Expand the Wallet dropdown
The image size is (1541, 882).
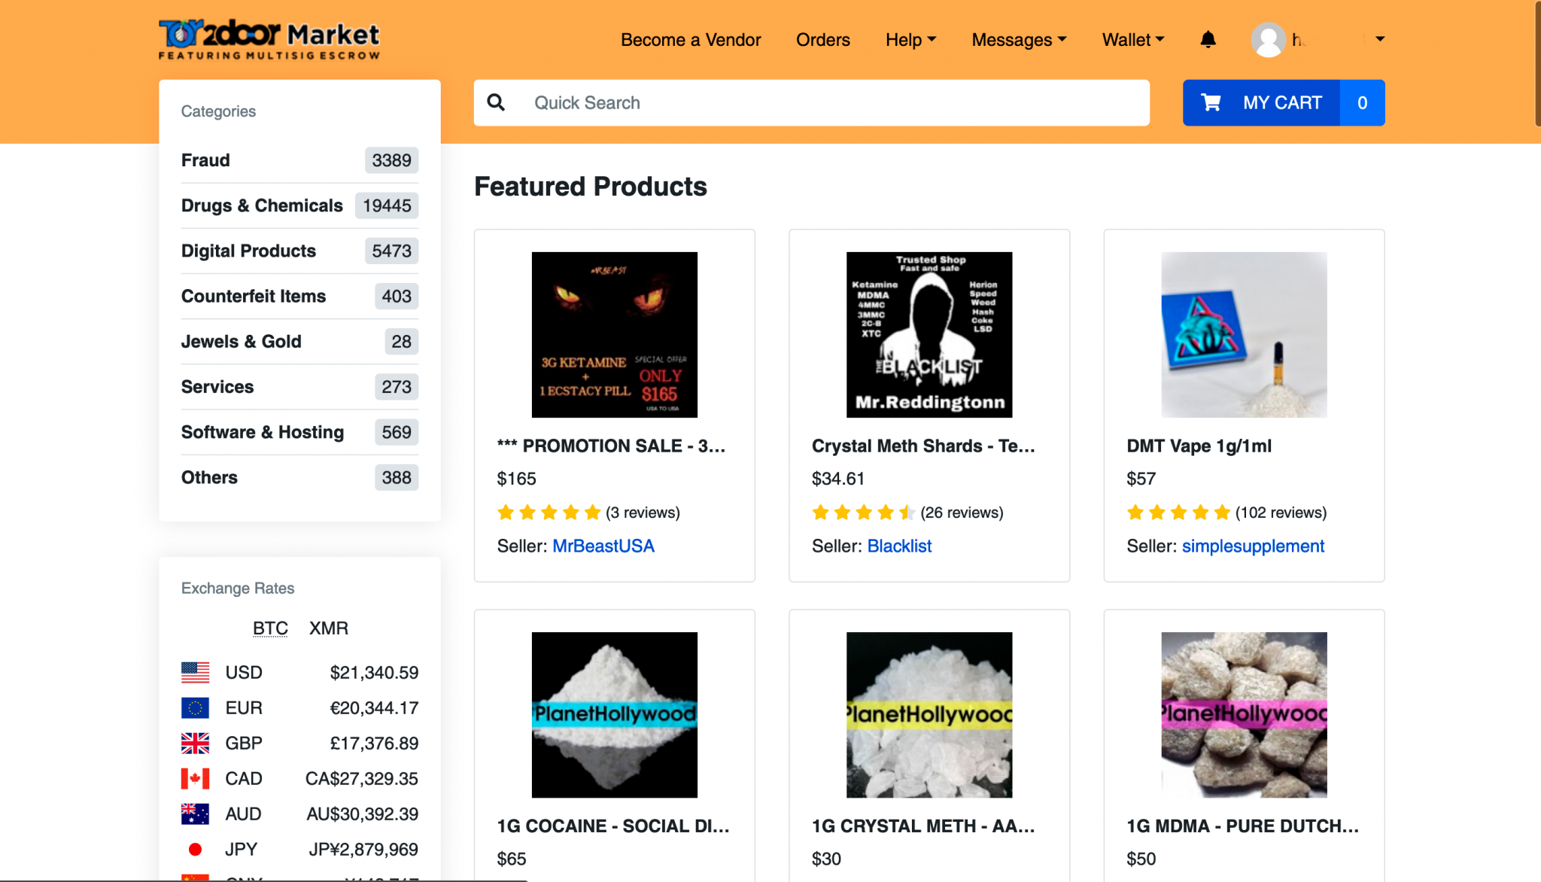point(1133,40)
